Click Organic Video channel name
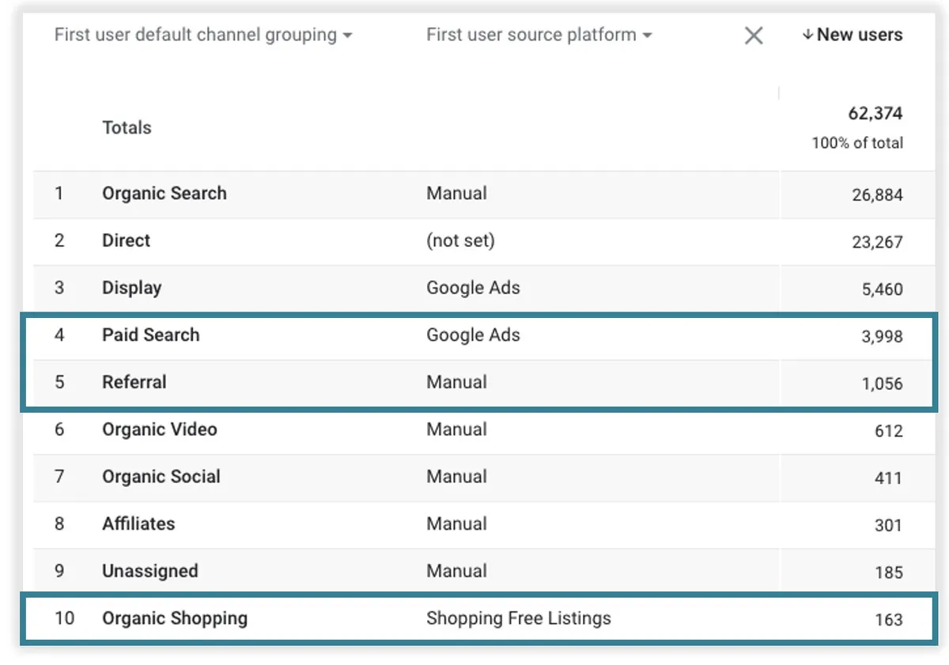This screenshot has height=665, width=949. pyautogui.click(x=159, y=430)
